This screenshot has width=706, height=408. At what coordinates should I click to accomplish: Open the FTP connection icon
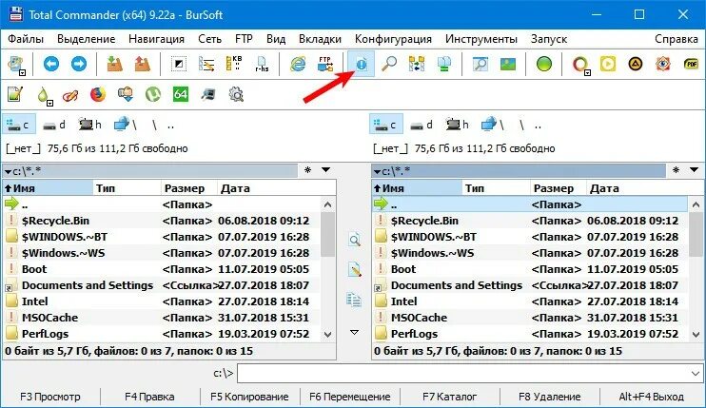coord(325,64)
